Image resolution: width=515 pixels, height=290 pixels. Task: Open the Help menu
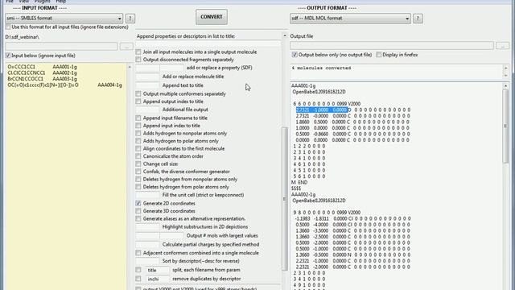pos(61,2)
